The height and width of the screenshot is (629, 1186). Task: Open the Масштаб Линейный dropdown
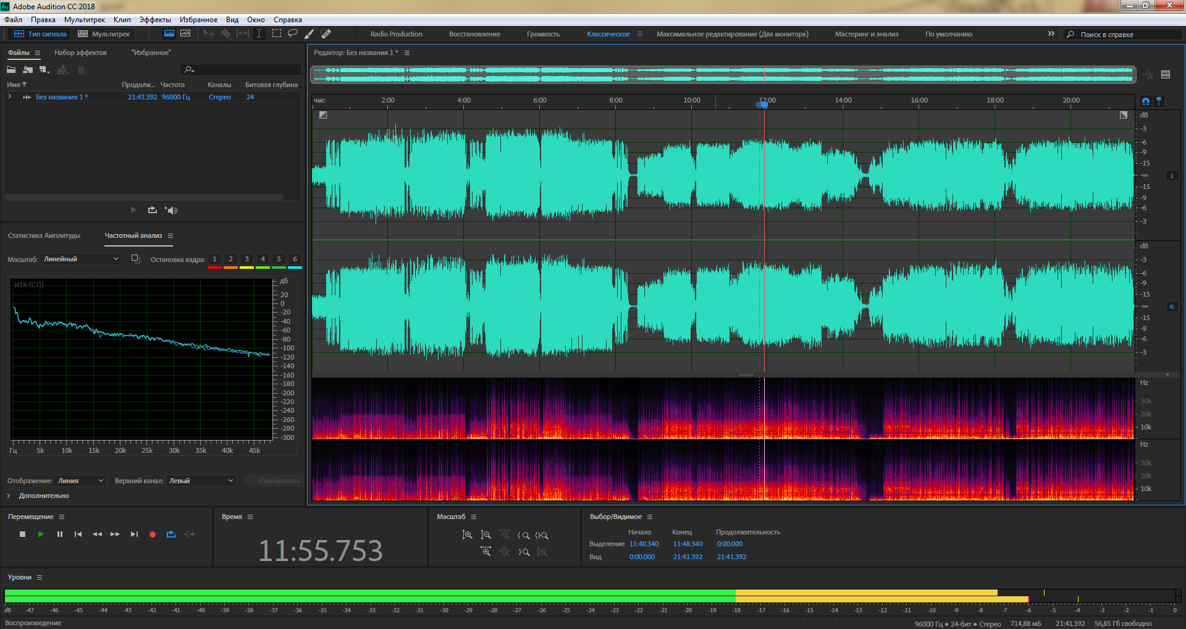(81, 260)
